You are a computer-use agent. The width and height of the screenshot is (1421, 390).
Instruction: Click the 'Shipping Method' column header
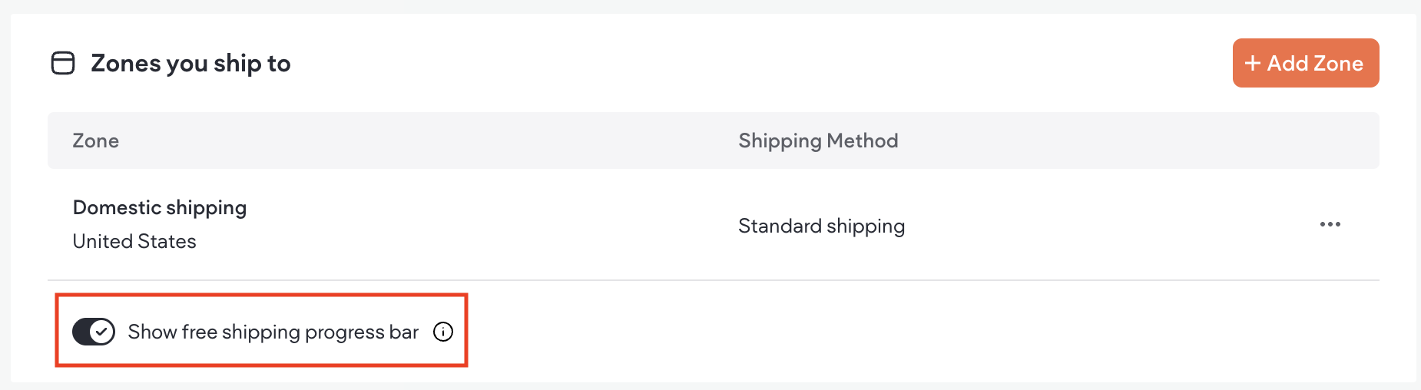click(x=818, y=140)
